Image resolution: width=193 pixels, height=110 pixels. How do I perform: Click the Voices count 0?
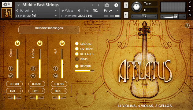coord(79,11)
